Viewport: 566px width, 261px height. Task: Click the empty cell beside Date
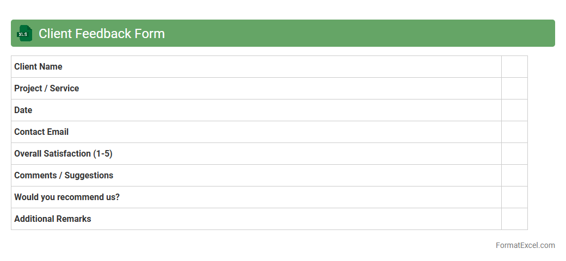click(x=514, y=110)
